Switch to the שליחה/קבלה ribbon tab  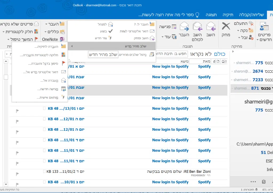(251, 15)
